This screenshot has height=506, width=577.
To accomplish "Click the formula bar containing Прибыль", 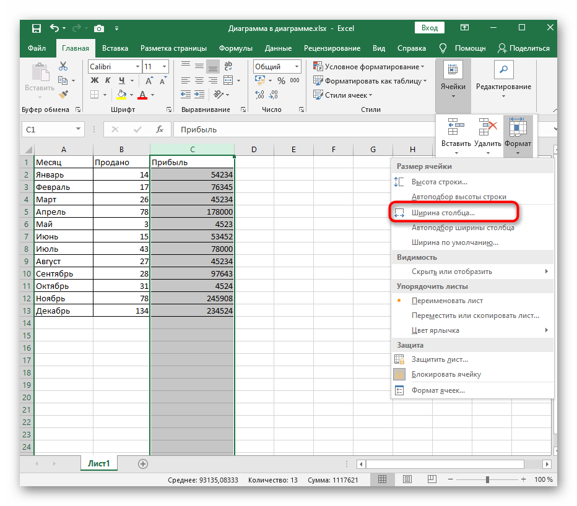I will coord(304,129).
